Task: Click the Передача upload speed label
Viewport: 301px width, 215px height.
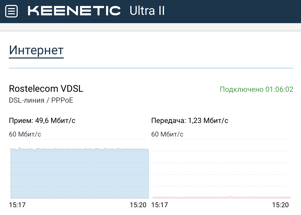Action: (190, 120)
